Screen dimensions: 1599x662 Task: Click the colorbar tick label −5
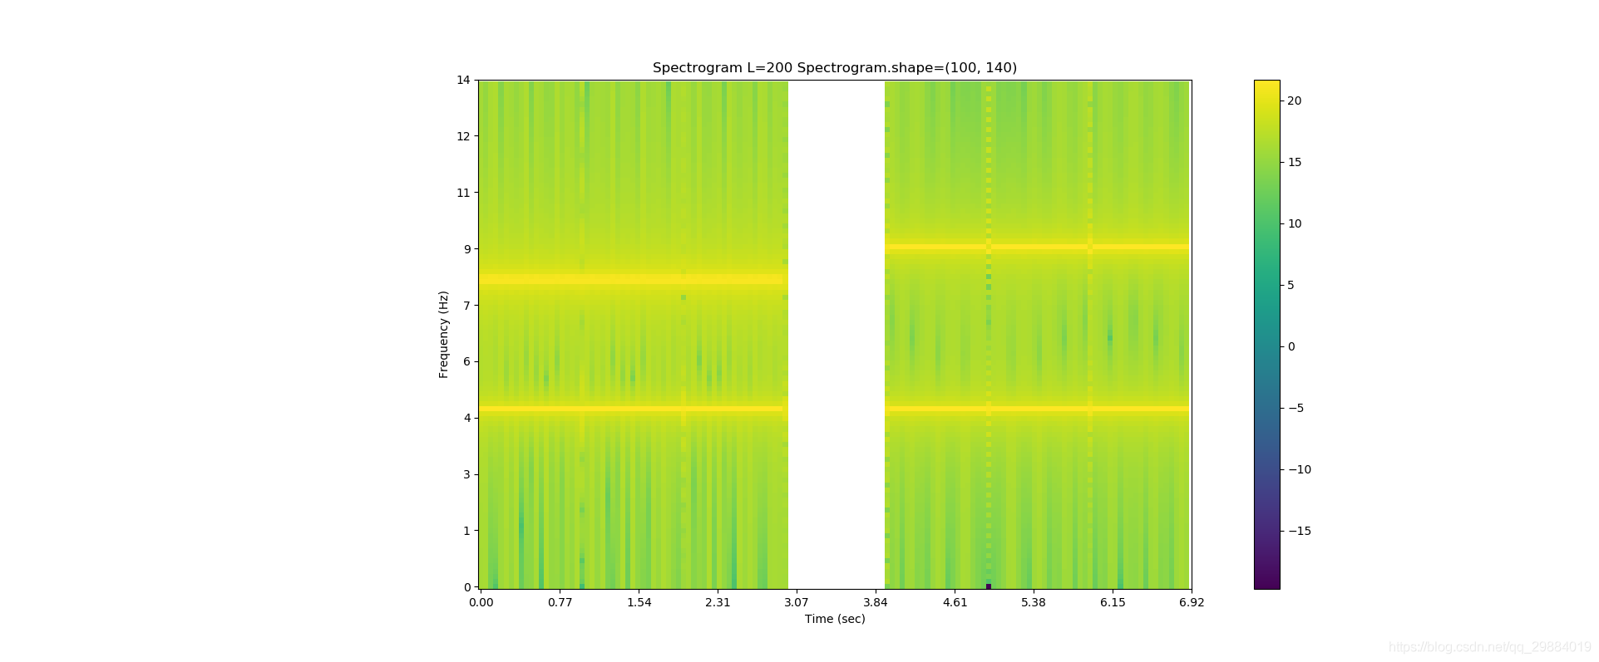pyautogui.click(x=1295, y=408)
